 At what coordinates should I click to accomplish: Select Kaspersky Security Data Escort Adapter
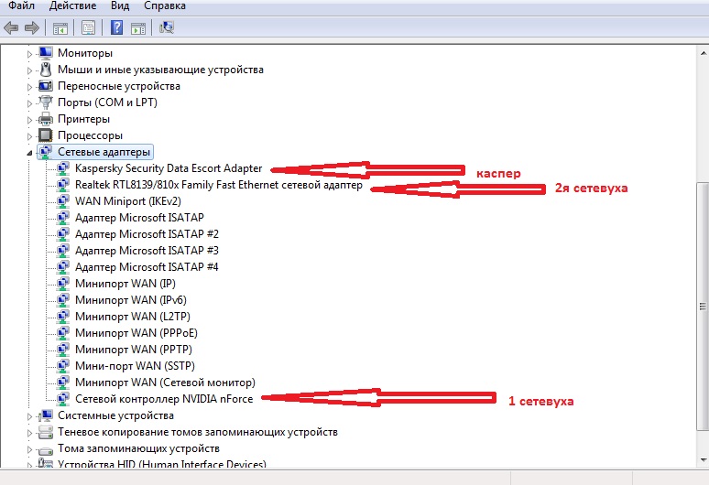coord(169,168)
